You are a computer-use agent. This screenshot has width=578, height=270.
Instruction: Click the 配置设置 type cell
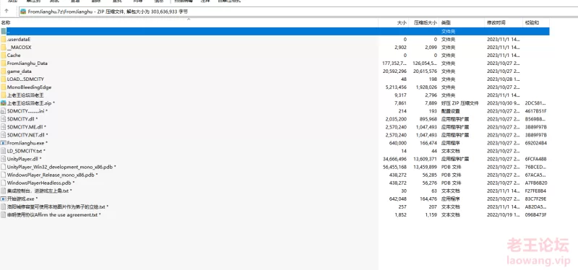point(450,111)
